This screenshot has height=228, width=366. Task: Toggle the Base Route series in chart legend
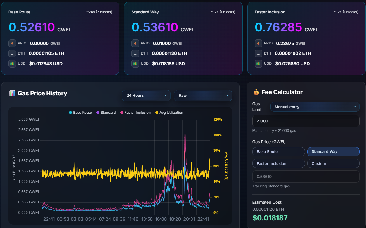[x=80, y=113]
